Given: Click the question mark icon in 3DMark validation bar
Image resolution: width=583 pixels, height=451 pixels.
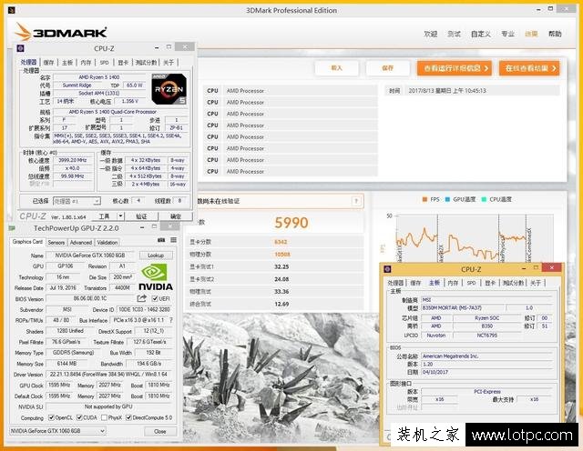Looking at the screenshot, I should point(356,201).
